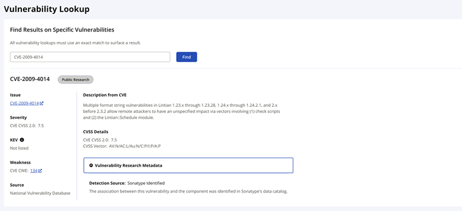
Task: Click the Find button
Action: tap(187, 57)
